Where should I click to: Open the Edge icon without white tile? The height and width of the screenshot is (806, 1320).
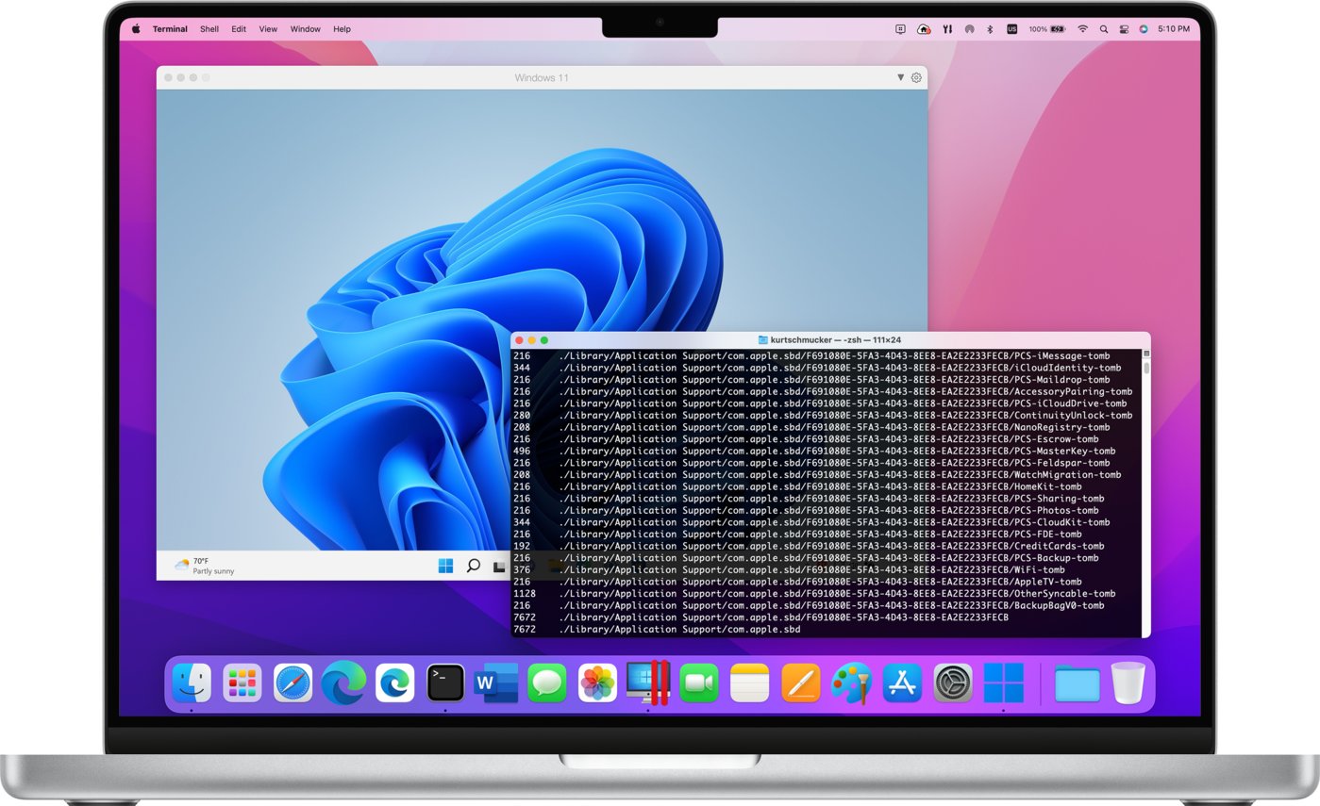[x=343, y=683]
